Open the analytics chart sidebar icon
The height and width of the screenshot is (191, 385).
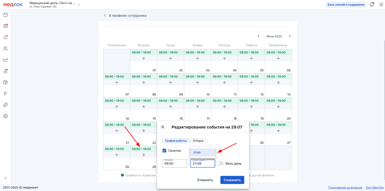point(5,60)
